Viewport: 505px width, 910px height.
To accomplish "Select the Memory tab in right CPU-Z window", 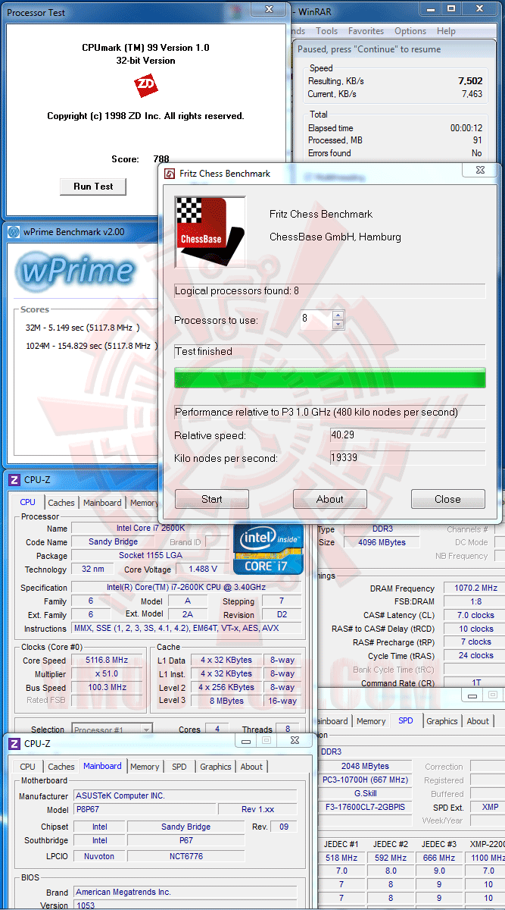I will tap(371, 721).
